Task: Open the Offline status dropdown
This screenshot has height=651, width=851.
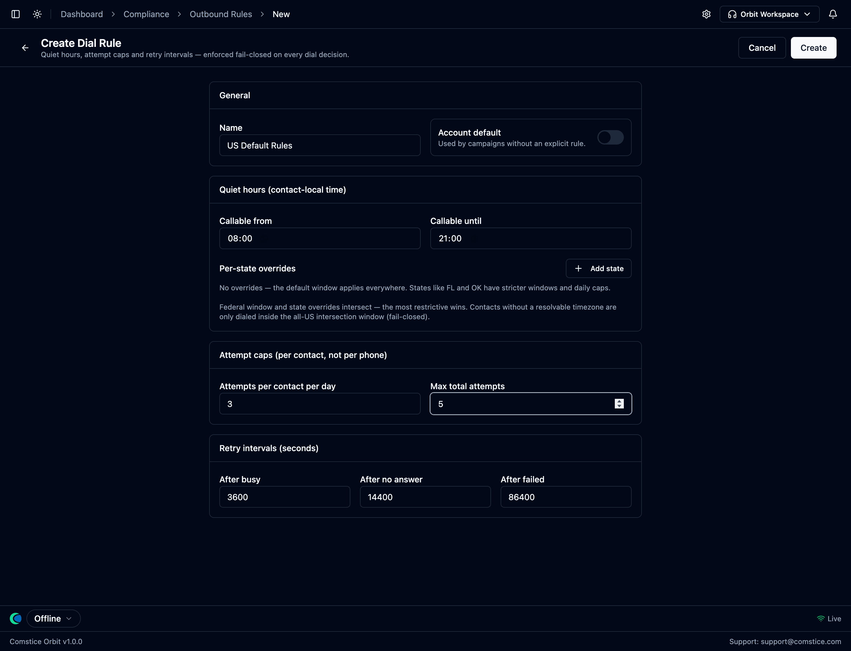Action: 53,619
